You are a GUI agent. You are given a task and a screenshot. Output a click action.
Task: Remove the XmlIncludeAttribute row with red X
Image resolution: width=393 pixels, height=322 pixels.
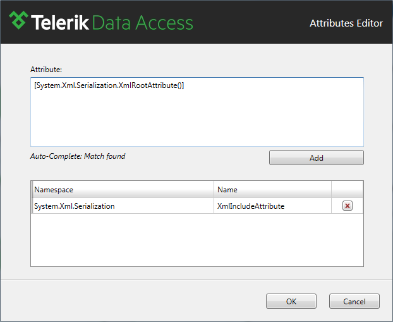click(x=348, y=206)
